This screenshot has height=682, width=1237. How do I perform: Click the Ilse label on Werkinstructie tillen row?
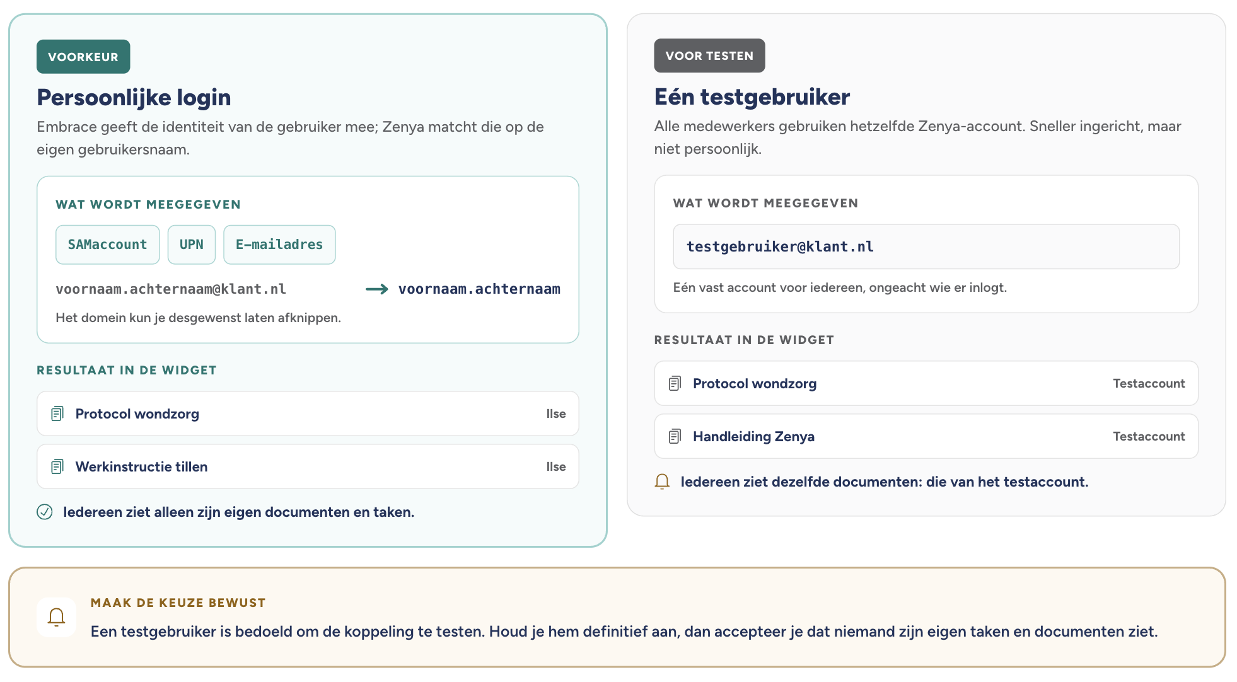click(556, 466)
